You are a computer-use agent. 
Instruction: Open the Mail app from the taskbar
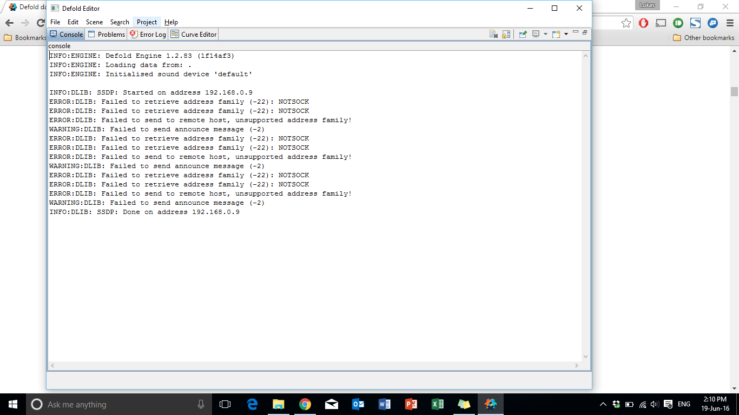tap(332, 404)
